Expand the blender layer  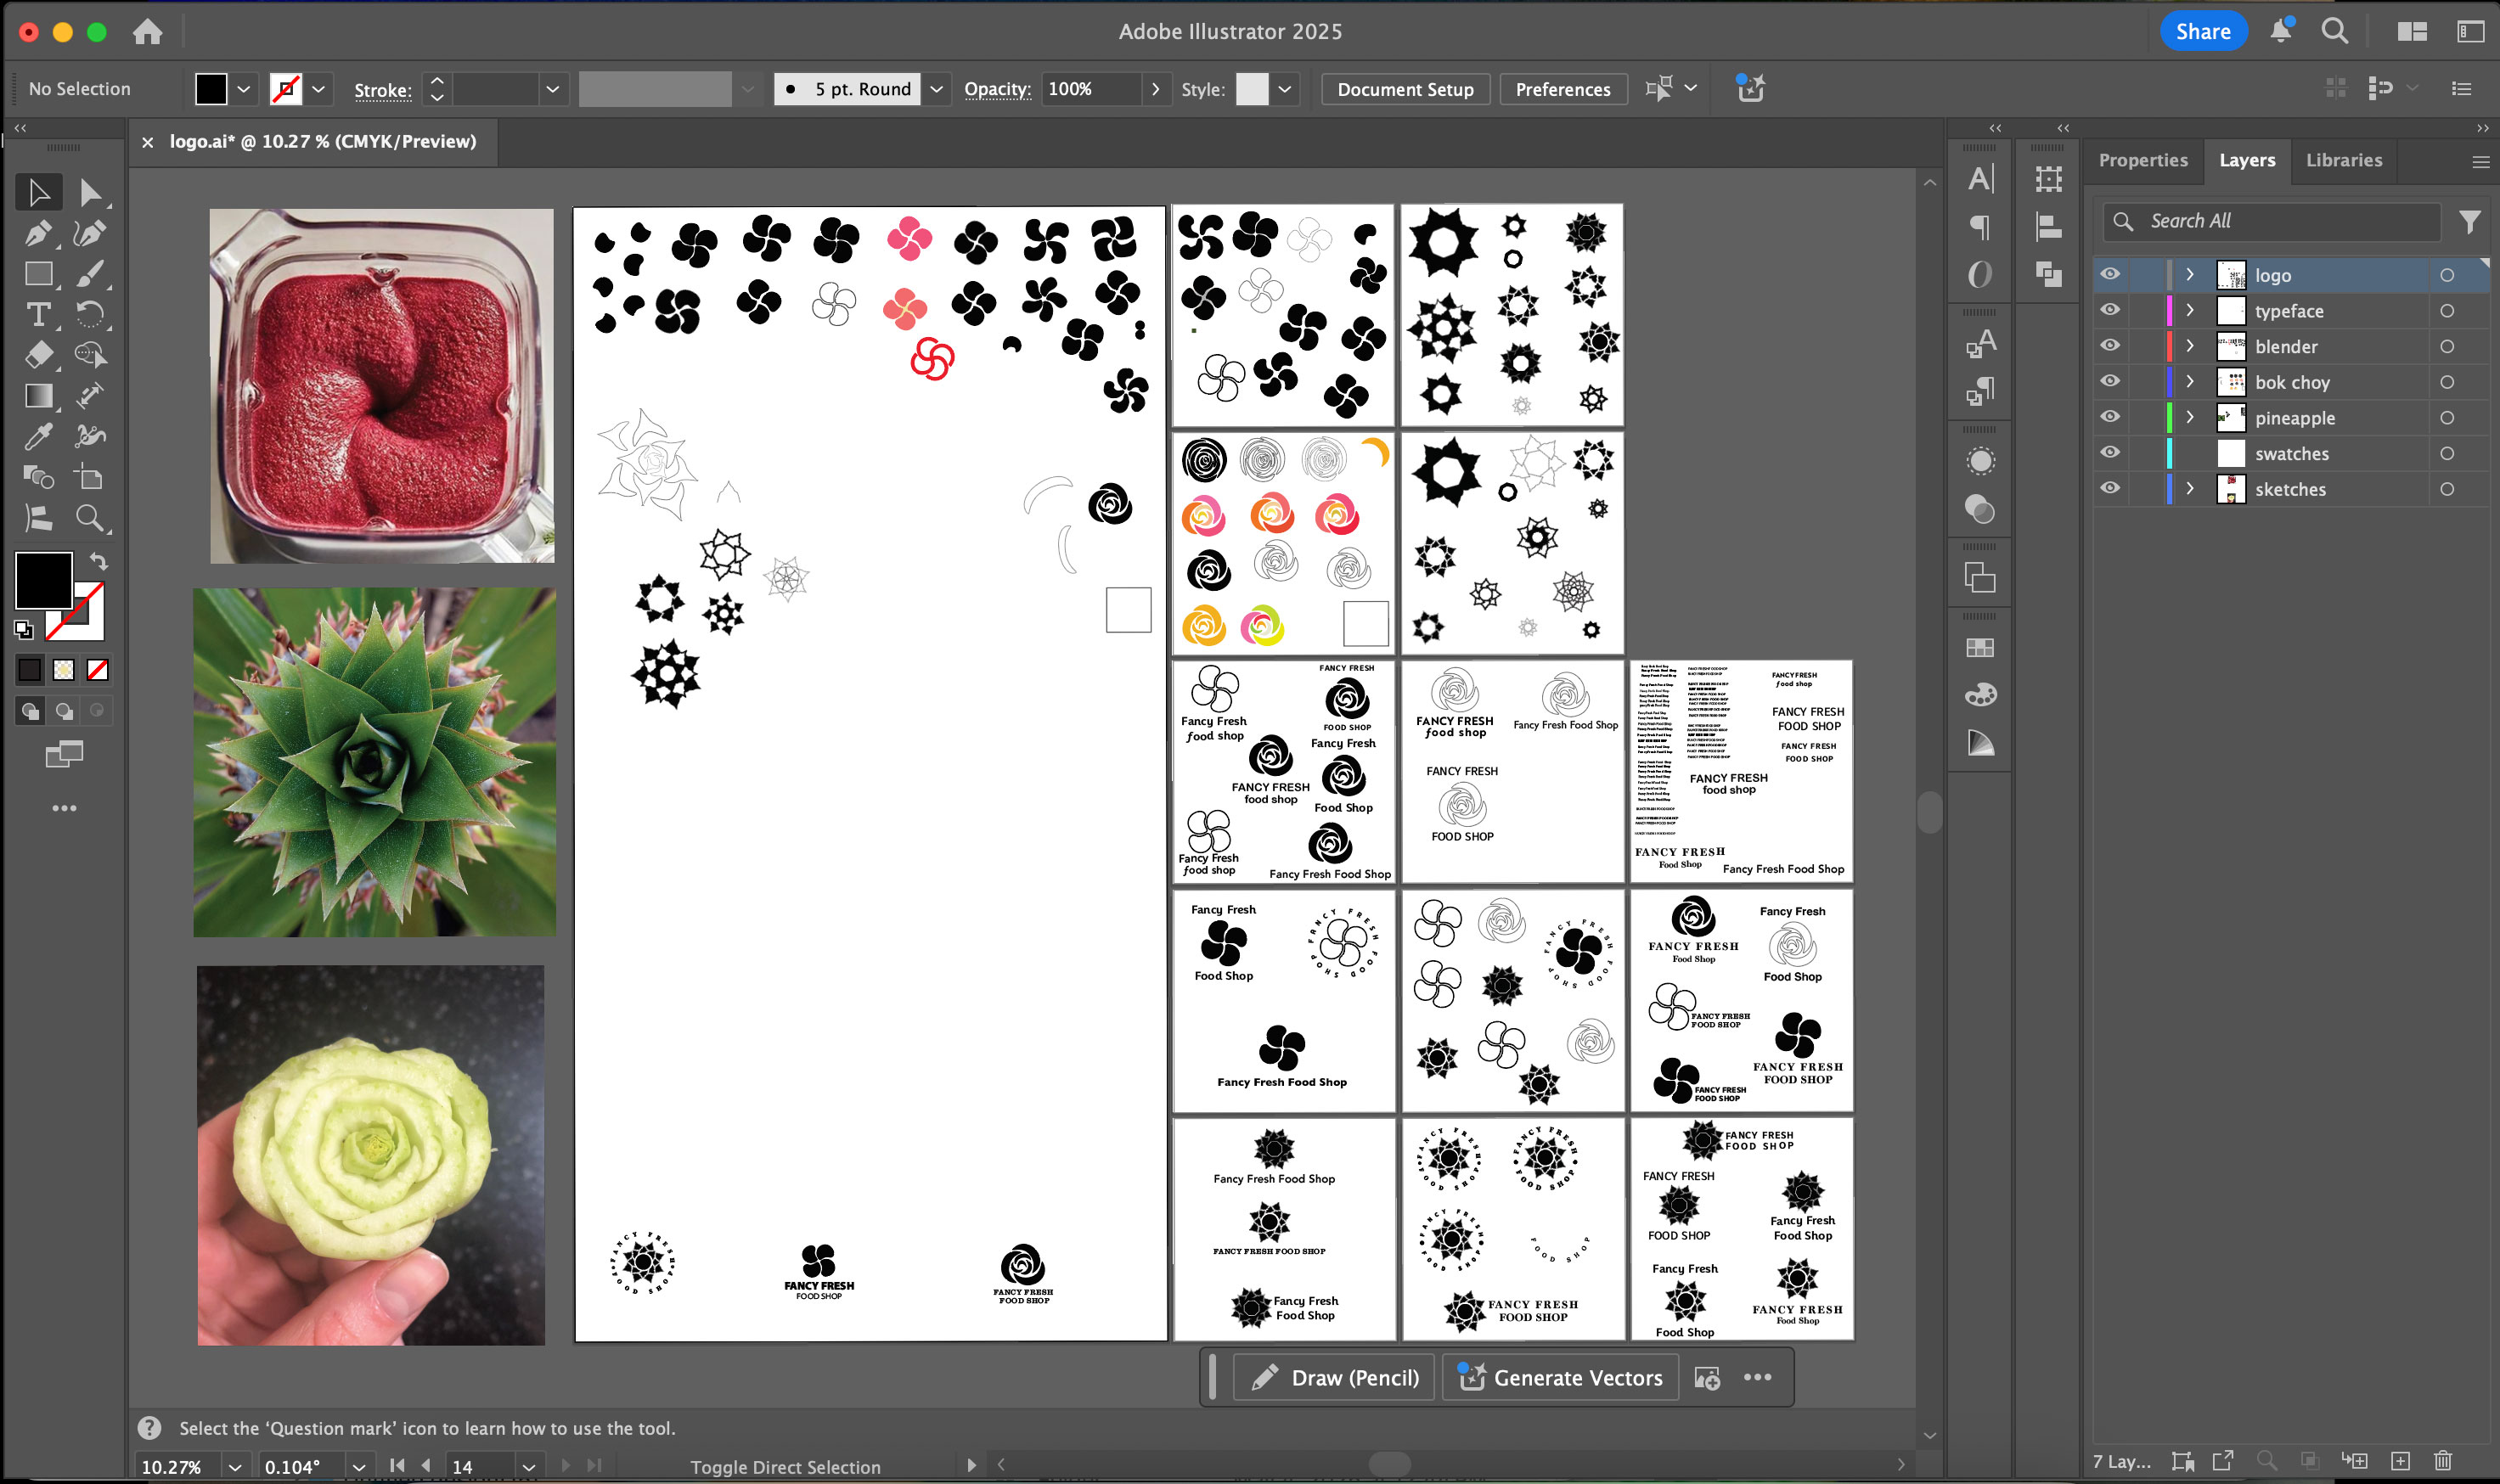click(2190, 346)
